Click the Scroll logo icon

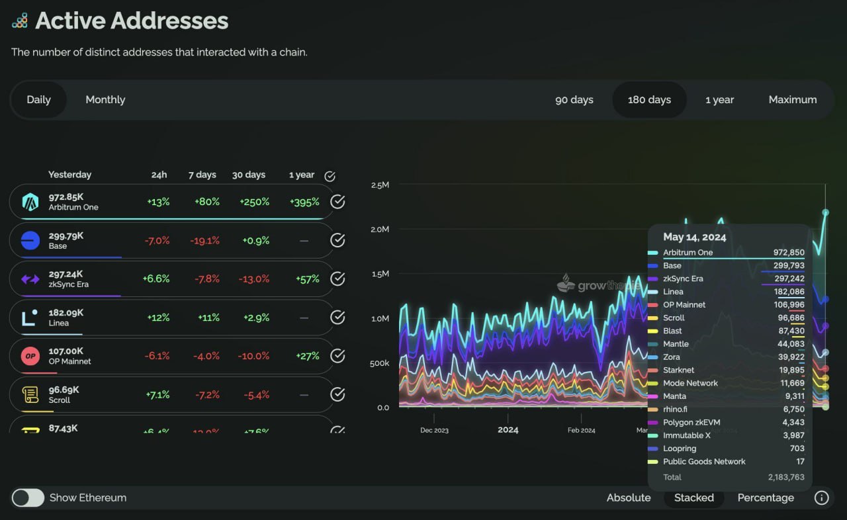point(30,395)
